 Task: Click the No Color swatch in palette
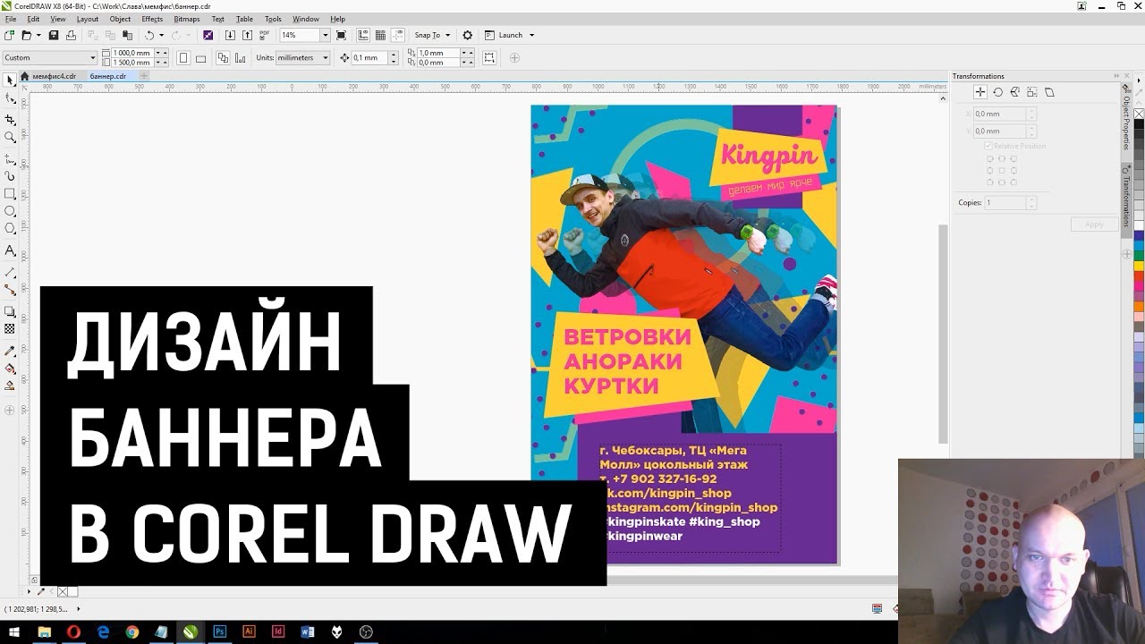pyautogui.click(x=1139, y=114)
